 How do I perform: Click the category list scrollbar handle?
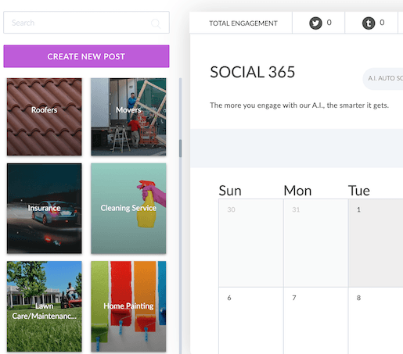point(180,148)
